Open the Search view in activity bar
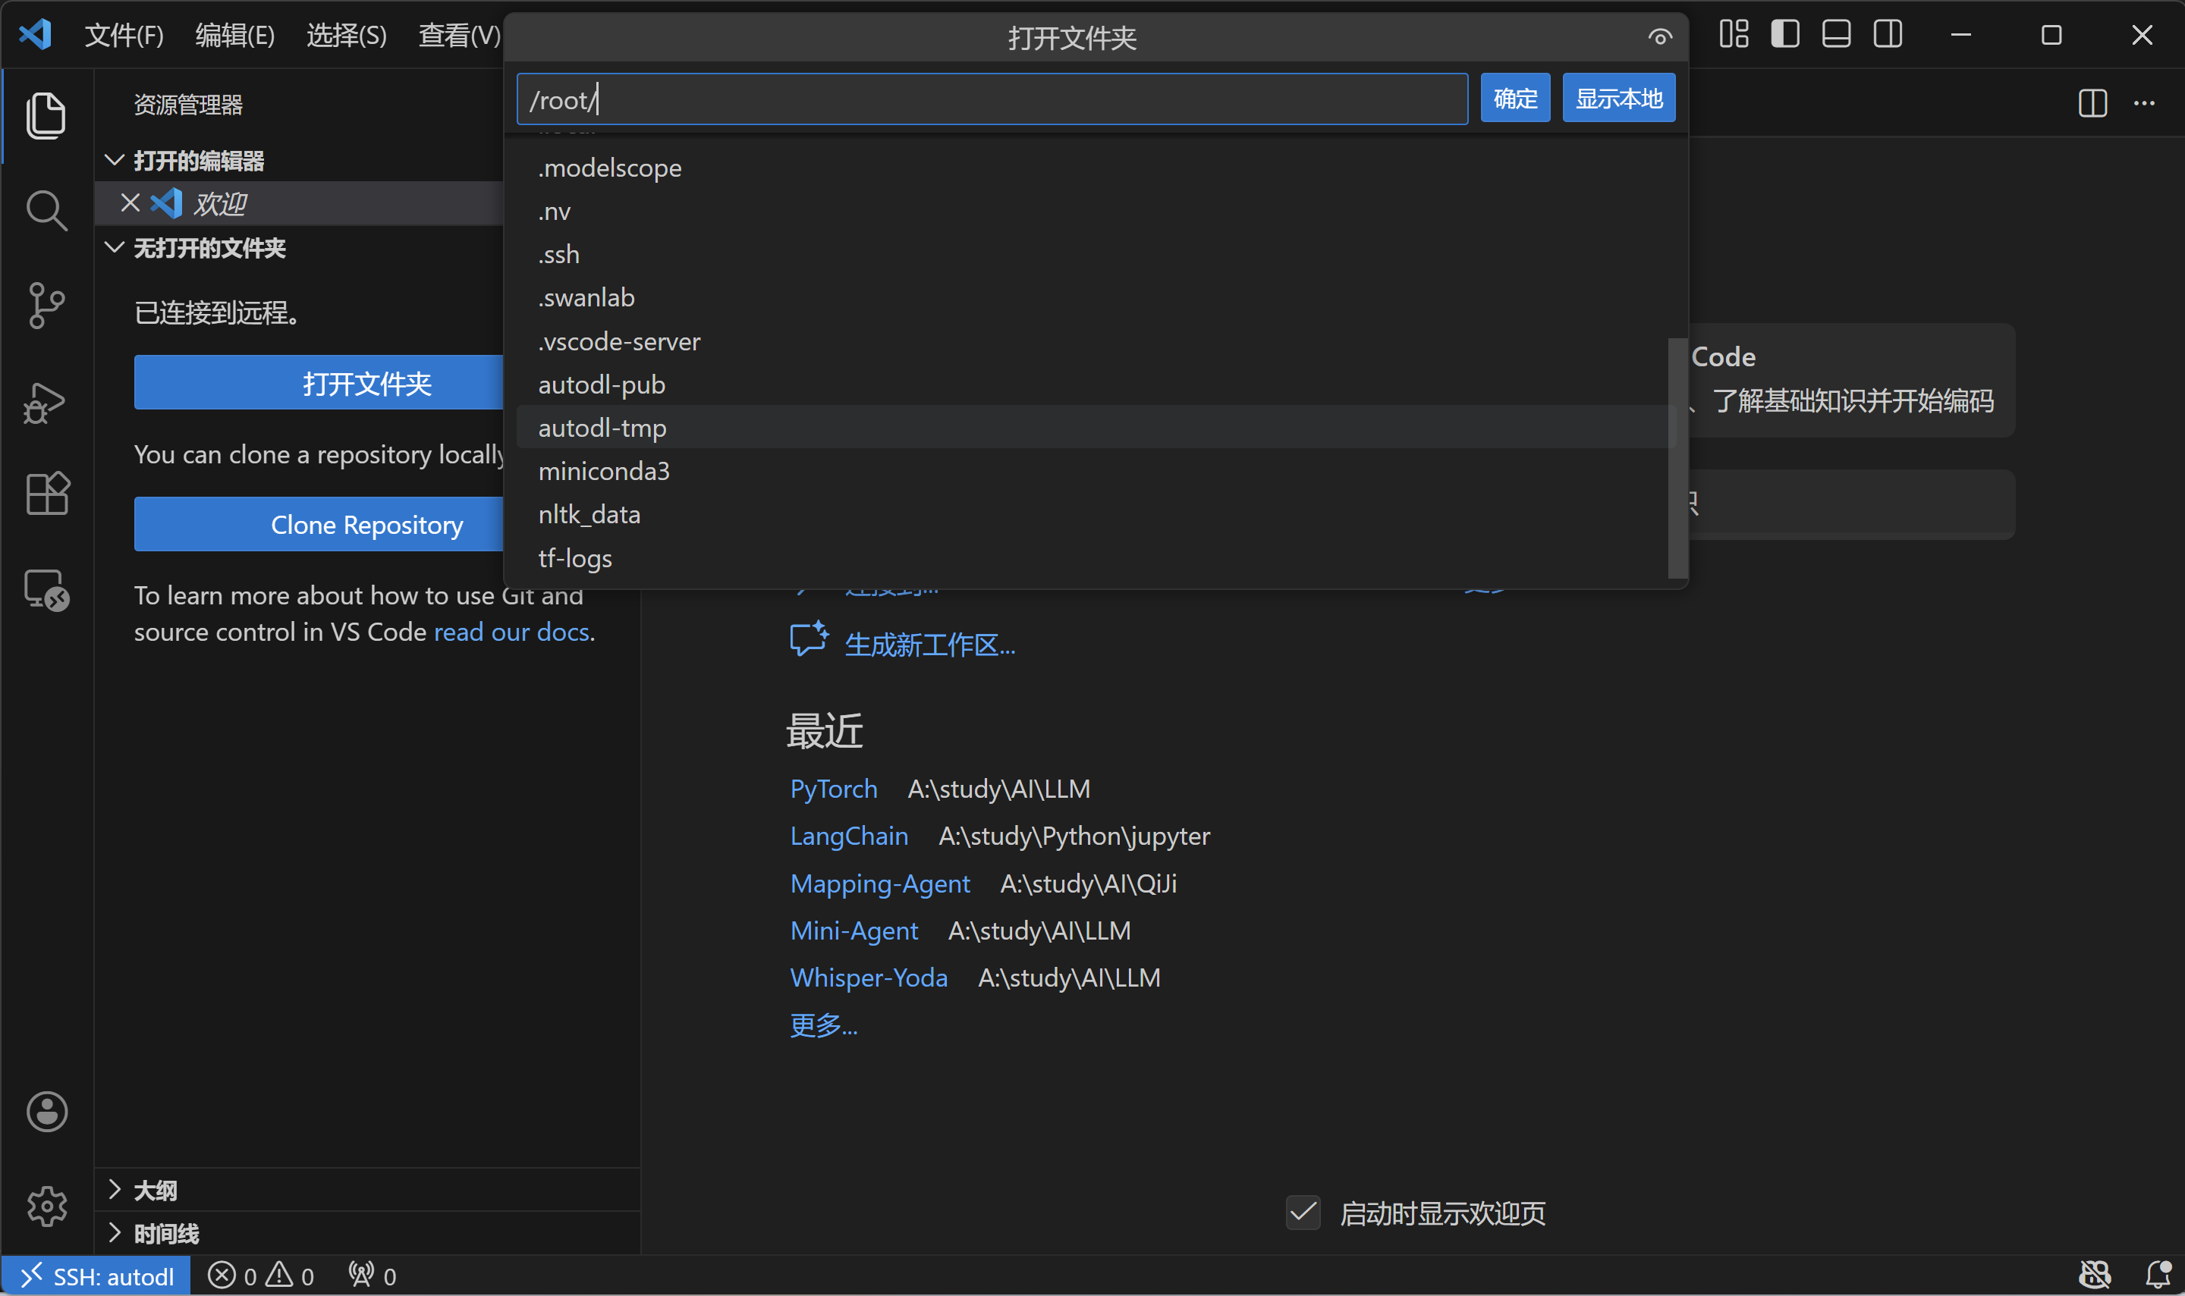2185x1296 pixels. [46, 209]
